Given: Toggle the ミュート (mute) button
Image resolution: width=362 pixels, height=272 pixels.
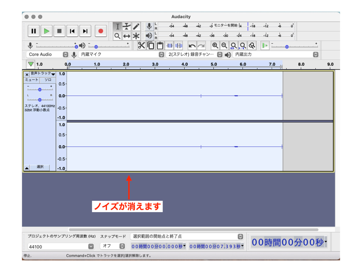Looking at the screenshot, I should coord(32,80).
